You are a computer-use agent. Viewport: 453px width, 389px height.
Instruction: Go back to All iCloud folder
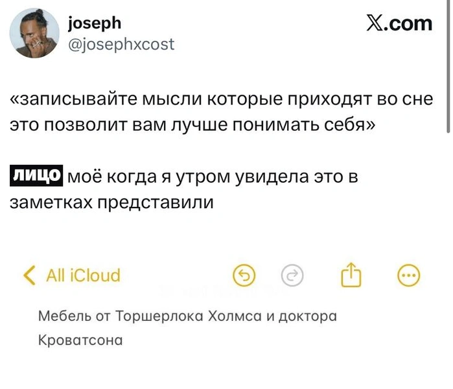pos(83,276)
